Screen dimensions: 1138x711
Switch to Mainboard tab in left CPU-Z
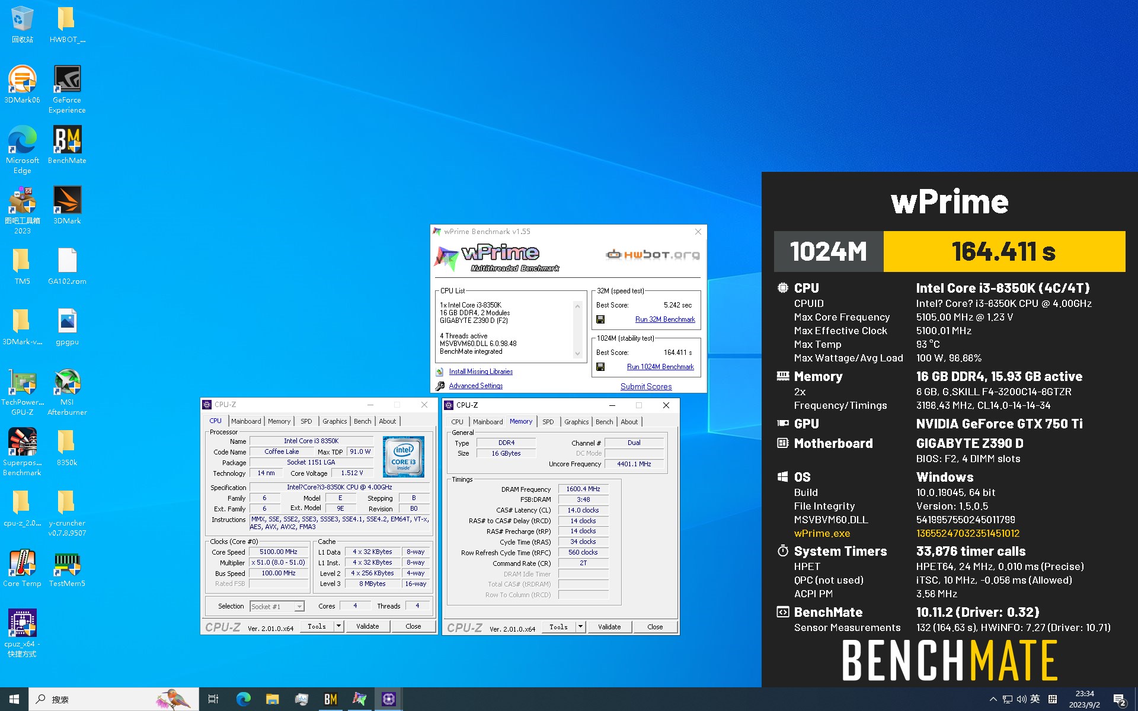(246, 421)
